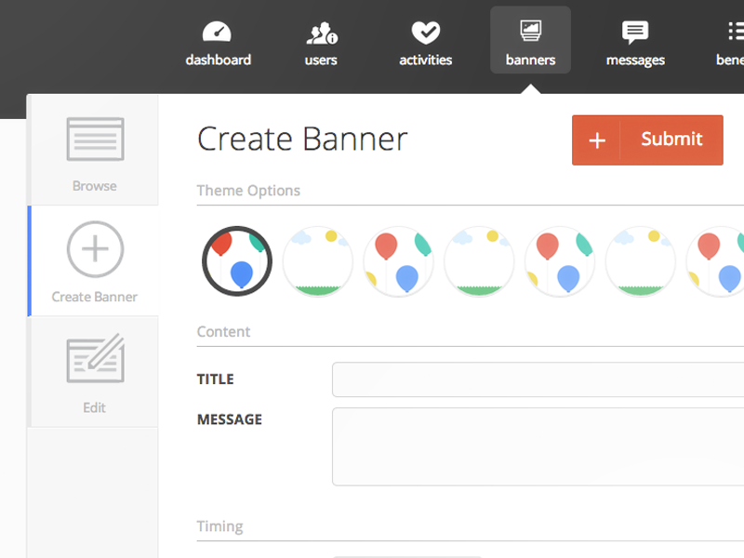The height and width of the screenshot is (558, 744).
Task: Select the currently highlighted balloon theme
Action: [237, 261]
